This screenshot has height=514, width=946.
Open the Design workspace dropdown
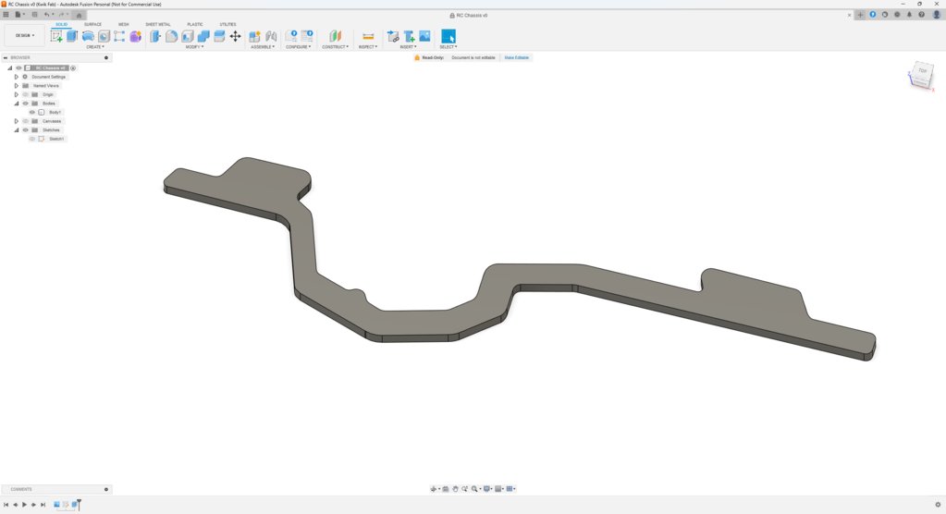25,36
